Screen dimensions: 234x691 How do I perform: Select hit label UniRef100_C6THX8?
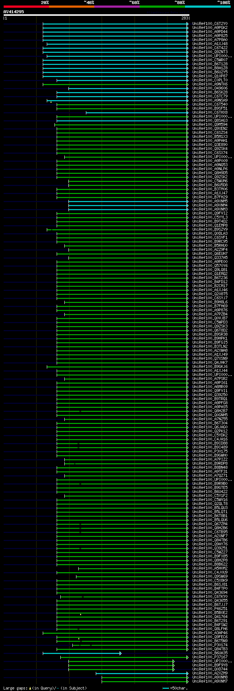click(210, 113)
